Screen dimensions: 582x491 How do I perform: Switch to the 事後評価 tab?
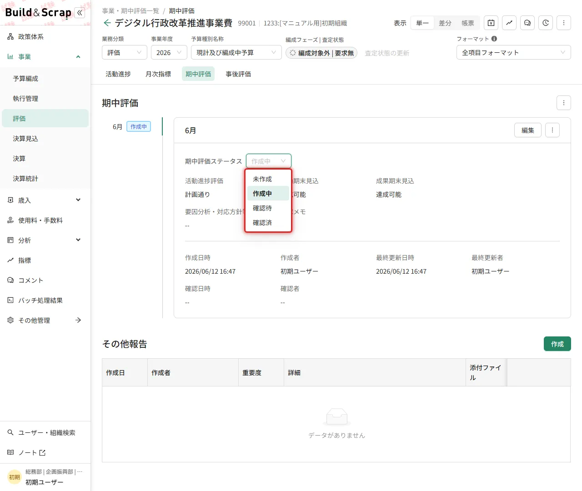tap(238, 74)
